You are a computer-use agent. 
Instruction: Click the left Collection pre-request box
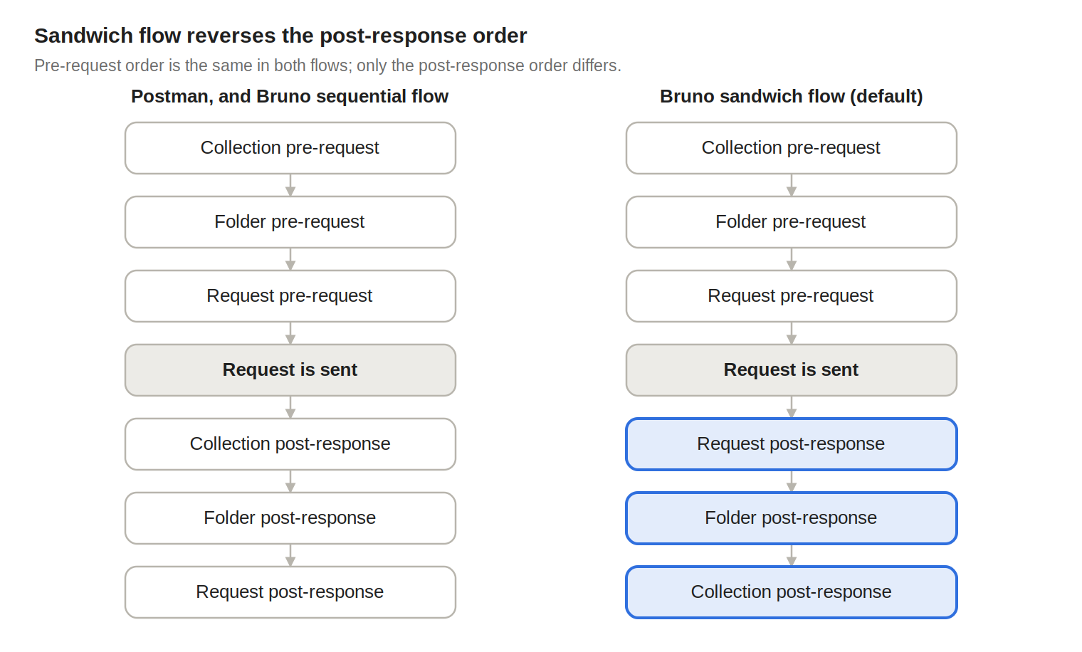pos(290,148)
